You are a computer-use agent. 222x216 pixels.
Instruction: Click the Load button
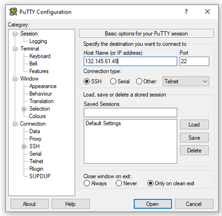coord(194,124)
